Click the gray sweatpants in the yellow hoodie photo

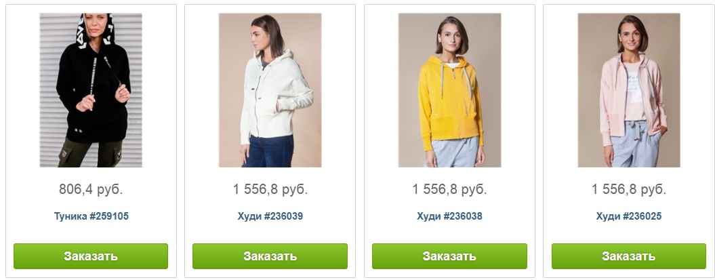coord(452,152)
